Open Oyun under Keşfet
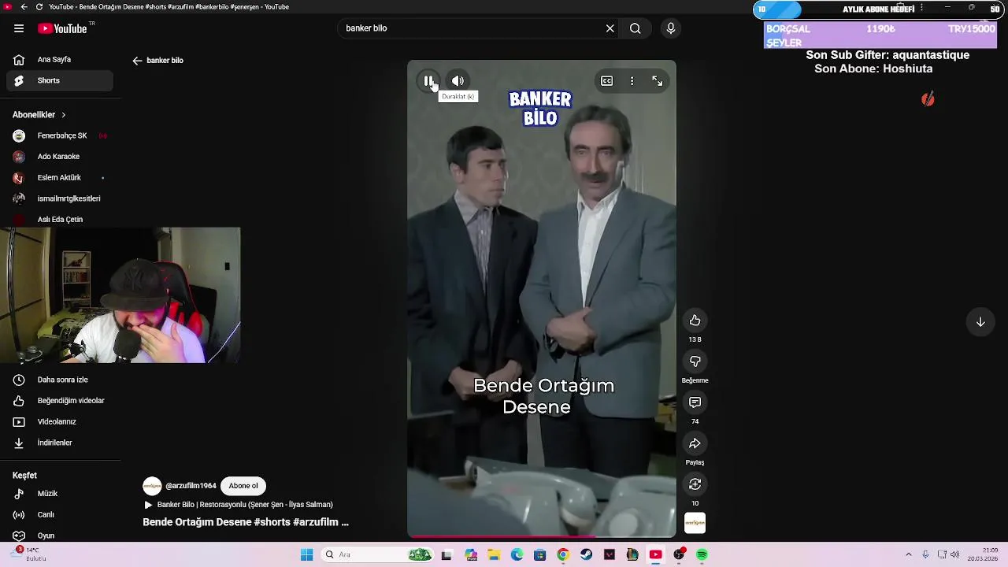This screenshot has width=1008, height=567. 60,535
